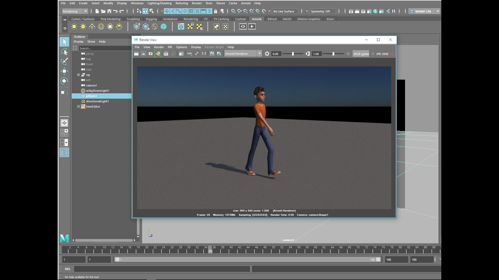Create an Arnold physical sky from shelf
499x280 pixels.
[x=119, y=26]
